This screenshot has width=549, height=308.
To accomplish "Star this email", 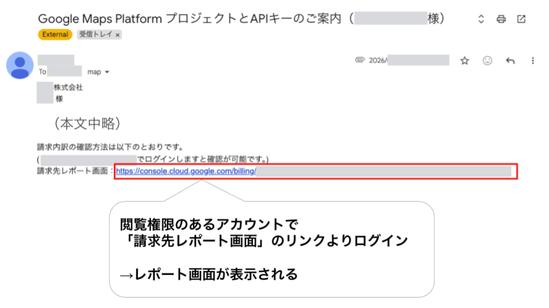I will (x=464, y=61).
